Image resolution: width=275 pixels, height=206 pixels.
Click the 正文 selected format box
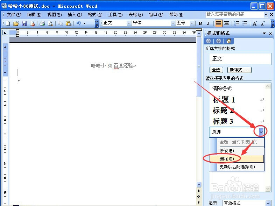pos(240,59)
